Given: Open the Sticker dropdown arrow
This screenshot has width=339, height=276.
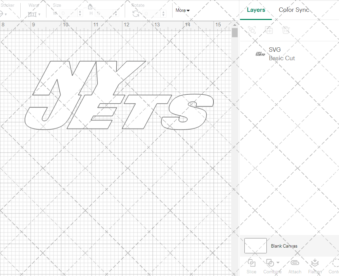Looking at the screenshot, I should tap(6, 15).
